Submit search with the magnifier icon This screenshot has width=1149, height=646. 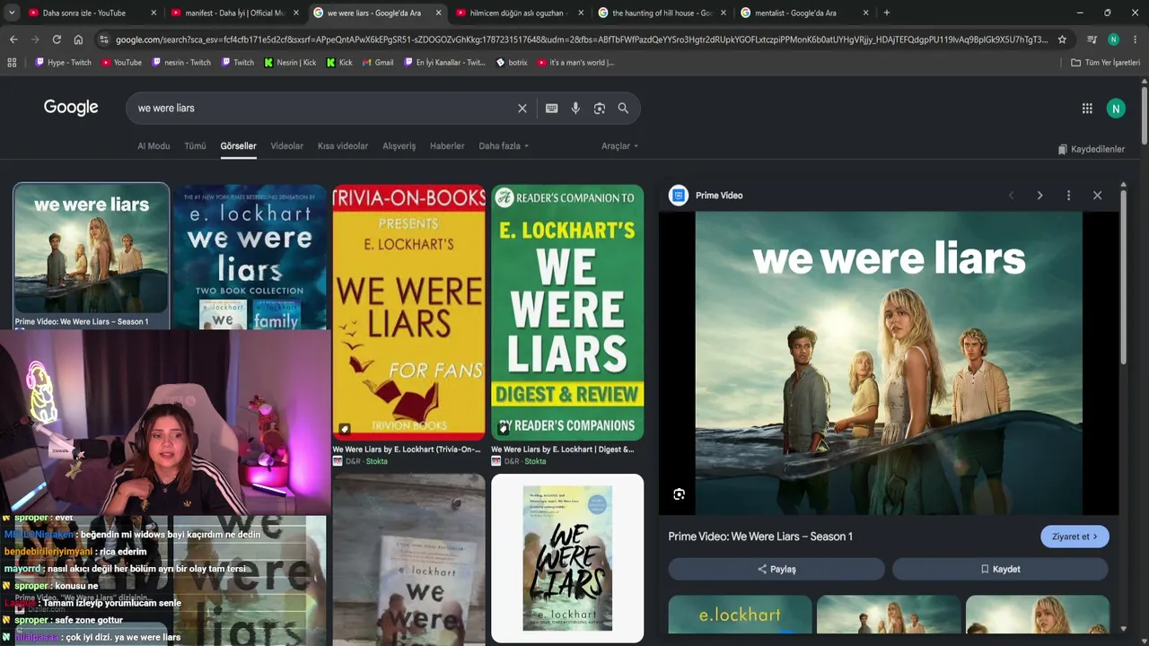[x=623, y=108]
